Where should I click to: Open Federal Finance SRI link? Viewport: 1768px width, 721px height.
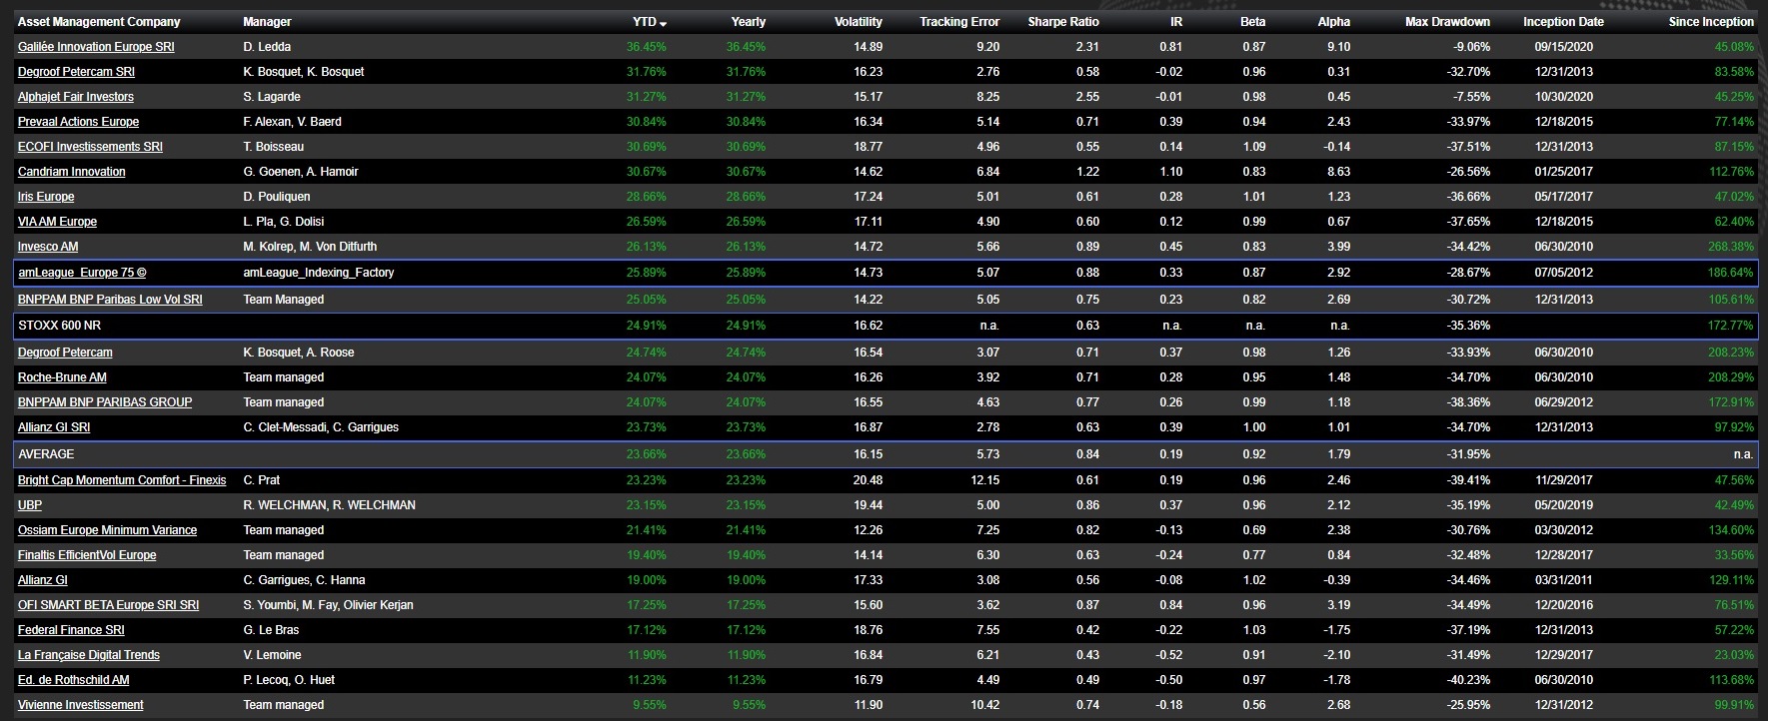(71, 630)
